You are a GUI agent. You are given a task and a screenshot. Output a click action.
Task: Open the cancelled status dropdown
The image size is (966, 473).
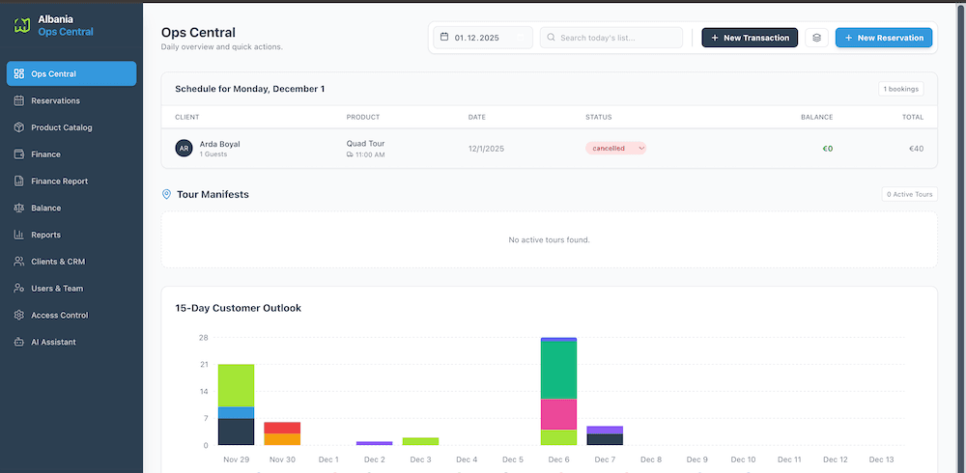[x=615, y=149]
